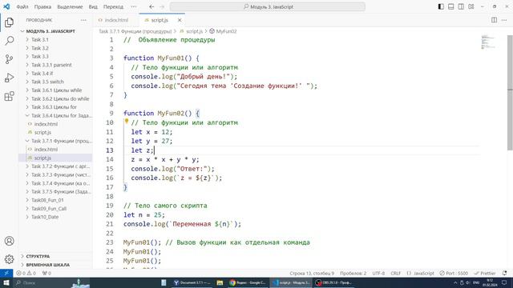This screenshot has height=288, width=513.
Task: Open the Search view in the activity bar
Action: (9, 41)
